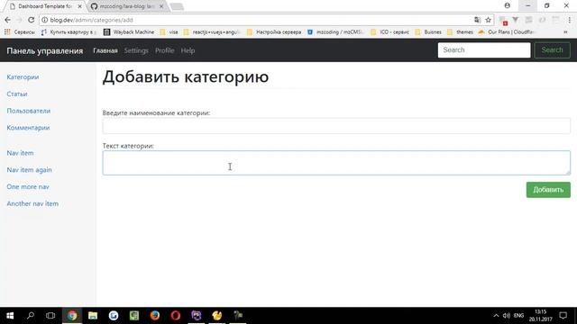Image resolution: width=577 pixels, height=324 pixels.
Task: Open Chrome three-dot menu
Action: (569, 20)
